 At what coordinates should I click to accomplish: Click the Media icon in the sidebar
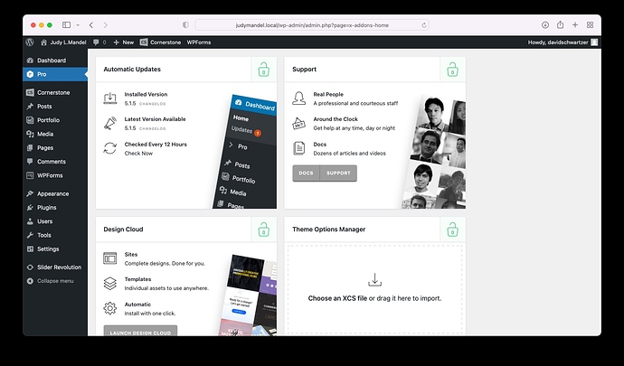[x=30, y=134]
